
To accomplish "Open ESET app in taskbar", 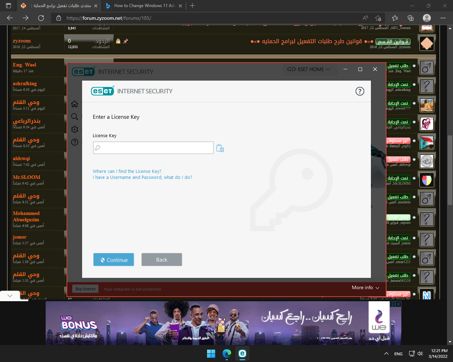I will coord(242,354).
